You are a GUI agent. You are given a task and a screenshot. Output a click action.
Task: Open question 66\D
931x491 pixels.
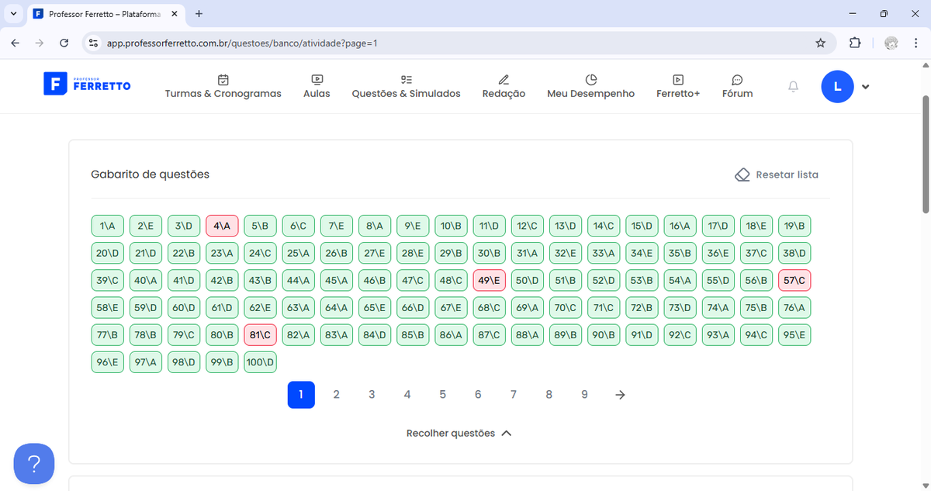[413, 307]
